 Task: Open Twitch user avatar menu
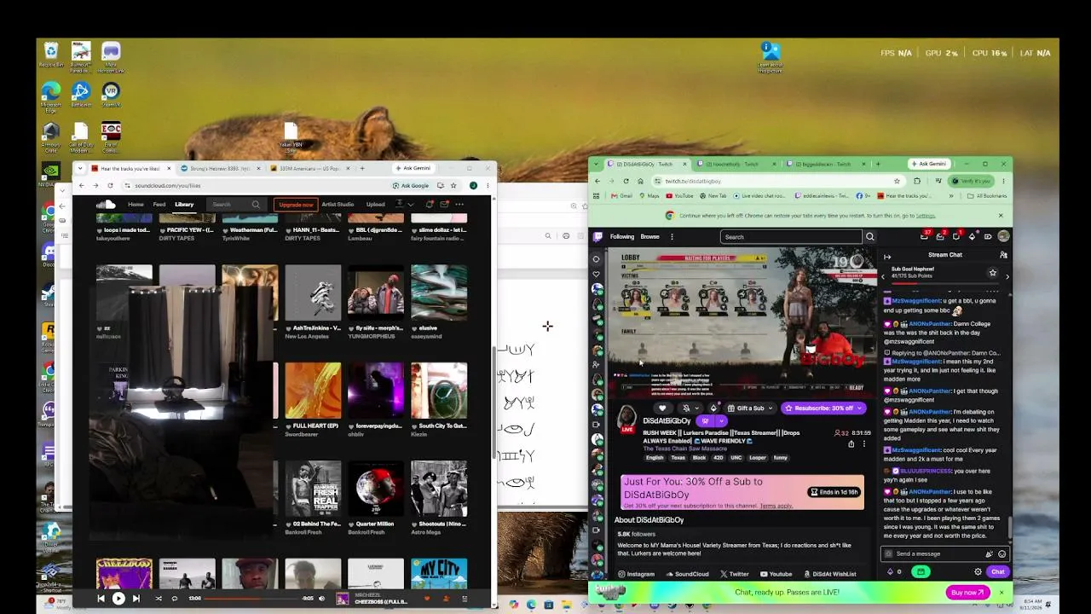point(1003,237)
